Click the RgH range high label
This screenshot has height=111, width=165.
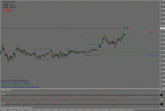pyautogui.click(x=152, y=33)
